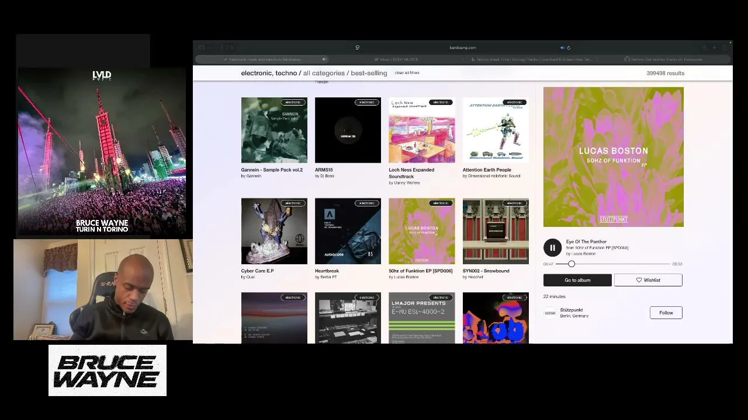Click the electronic tag on Heartbreak cover

pos(366,204)
